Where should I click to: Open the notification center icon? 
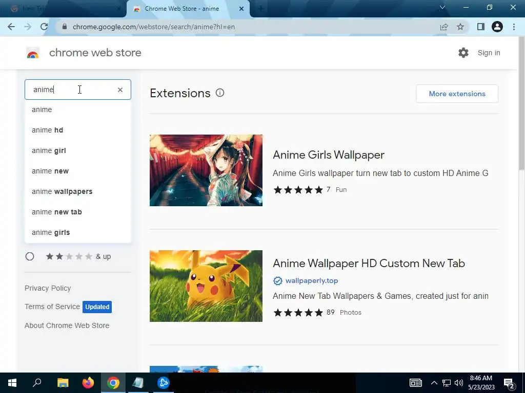point(509,383)
